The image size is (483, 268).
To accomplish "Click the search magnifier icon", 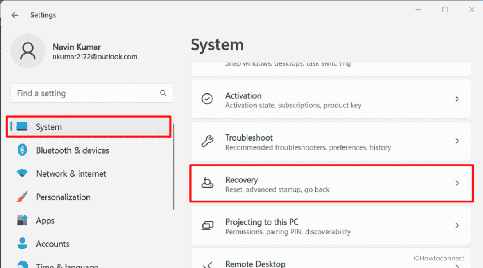I will 163,93.
